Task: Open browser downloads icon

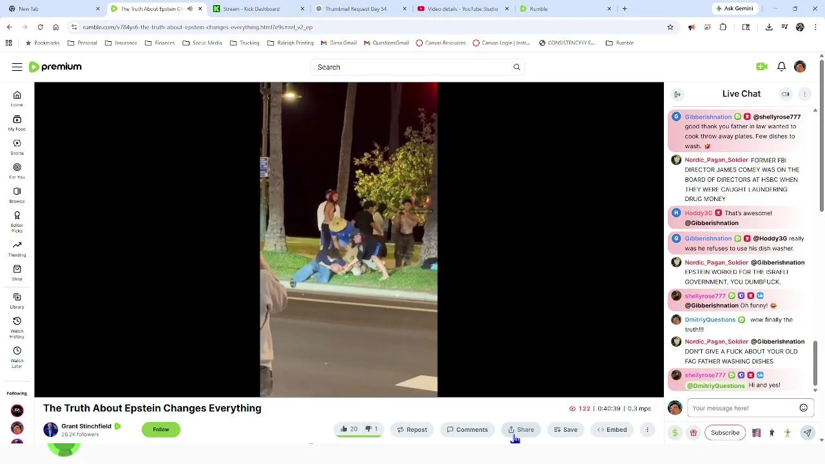Action: (769, 27)
